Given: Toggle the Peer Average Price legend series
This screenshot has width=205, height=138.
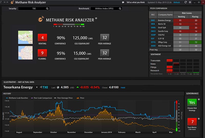Looking at the screenshot, I should (x=63, y=98).
